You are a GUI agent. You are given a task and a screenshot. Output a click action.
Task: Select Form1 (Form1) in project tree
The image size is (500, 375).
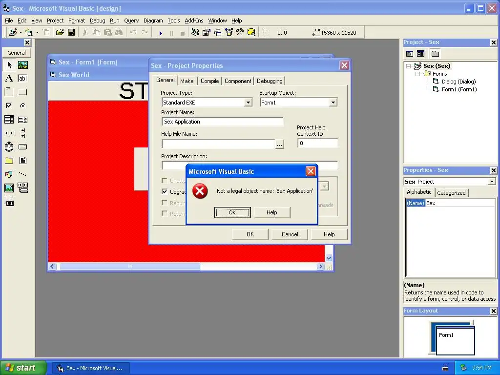(459, 90)
